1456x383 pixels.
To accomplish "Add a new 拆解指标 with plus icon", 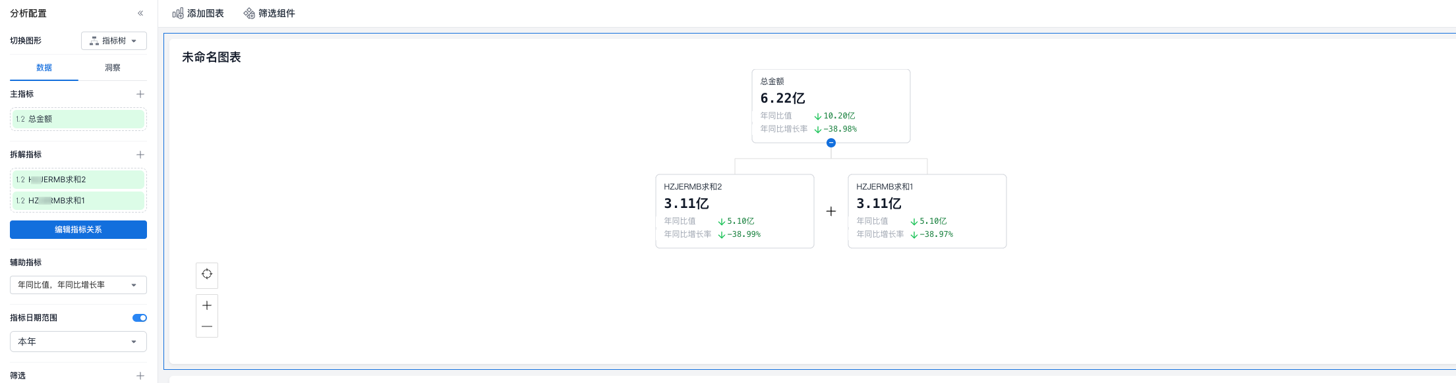I will (140, 155).
